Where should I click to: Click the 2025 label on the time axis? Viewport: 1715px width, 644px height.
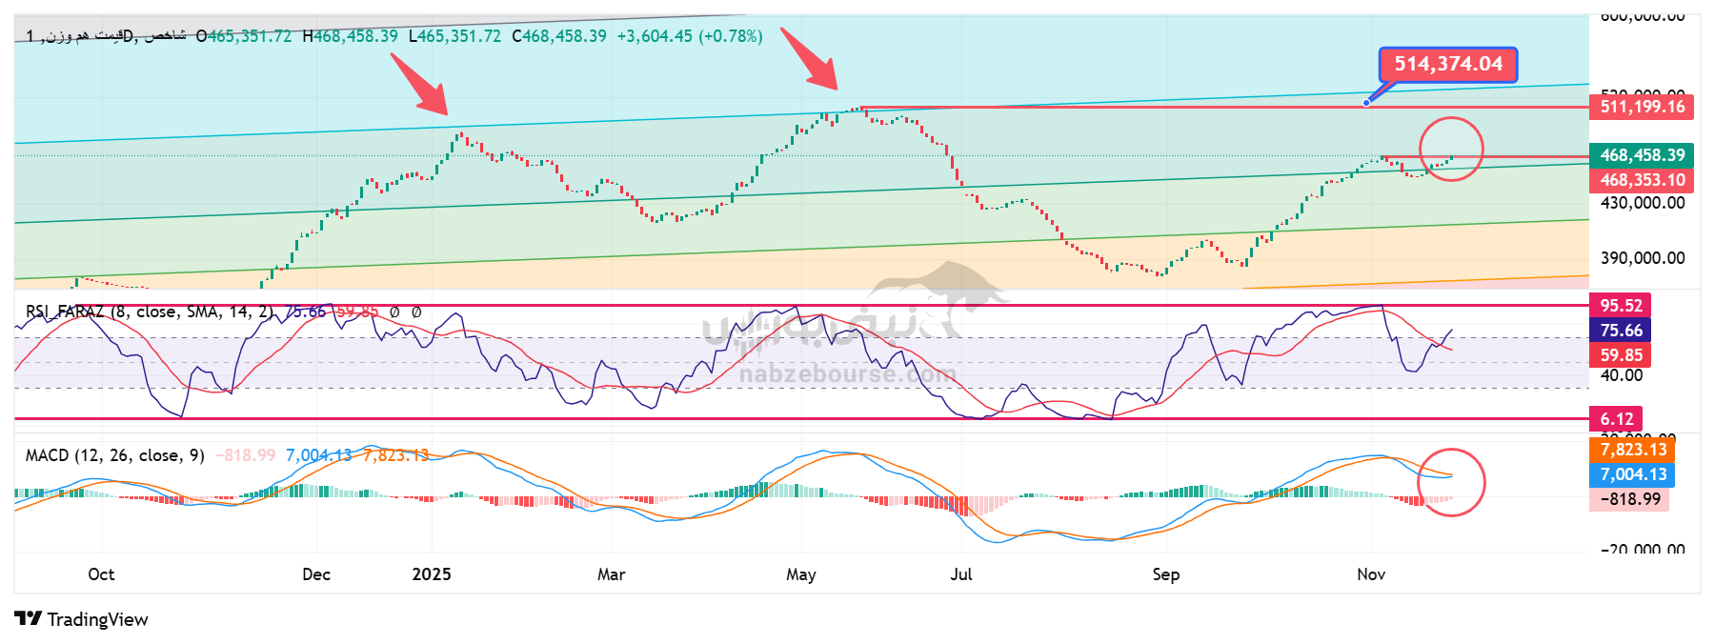pos(432,574)
